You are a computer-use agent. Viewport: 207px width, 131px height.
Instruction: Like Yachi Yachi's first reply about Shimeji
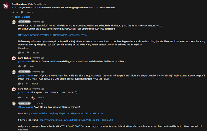click(x=19, y=53)
